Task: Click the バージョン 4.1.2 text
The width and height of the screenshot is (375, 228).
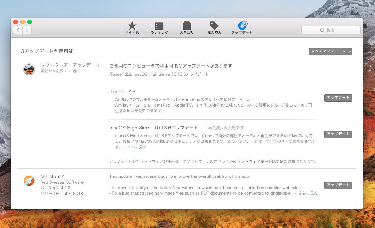Action: [x=55, y=188]
